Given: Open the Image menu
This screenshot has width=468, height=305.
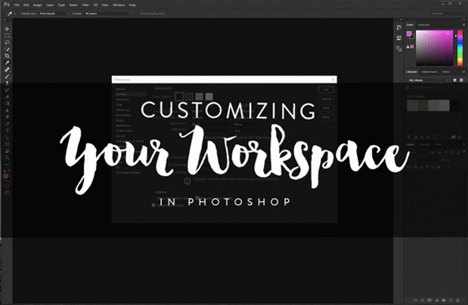Looking at the screenshot, I should coord(37,5).
